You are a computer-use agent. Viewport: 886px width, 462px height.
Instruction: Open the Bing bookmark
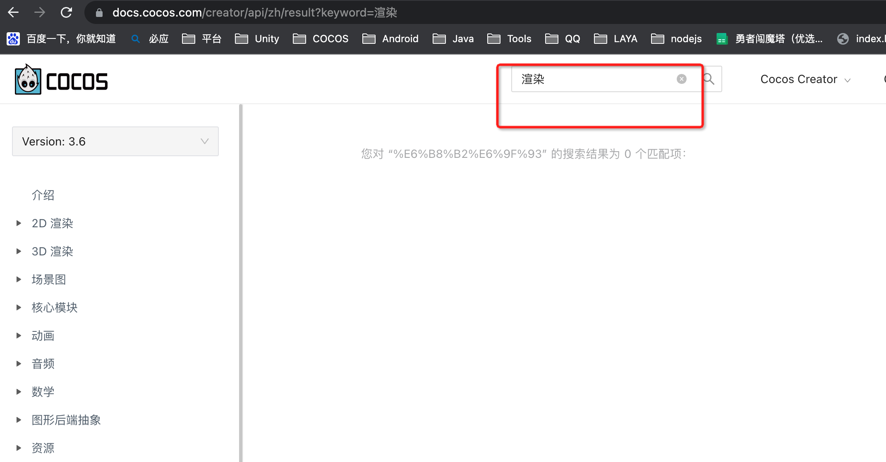150,39
